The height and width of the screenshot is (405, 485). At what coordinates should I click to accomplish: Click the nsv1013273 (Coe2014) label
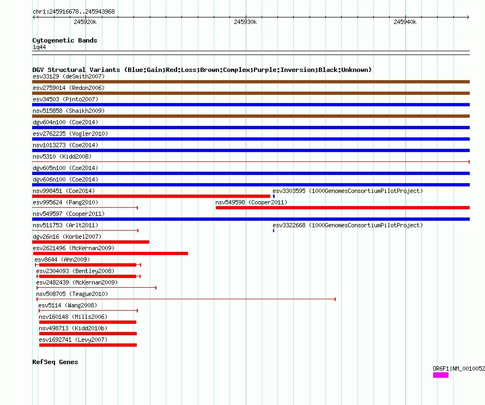(x=65, y=145)
